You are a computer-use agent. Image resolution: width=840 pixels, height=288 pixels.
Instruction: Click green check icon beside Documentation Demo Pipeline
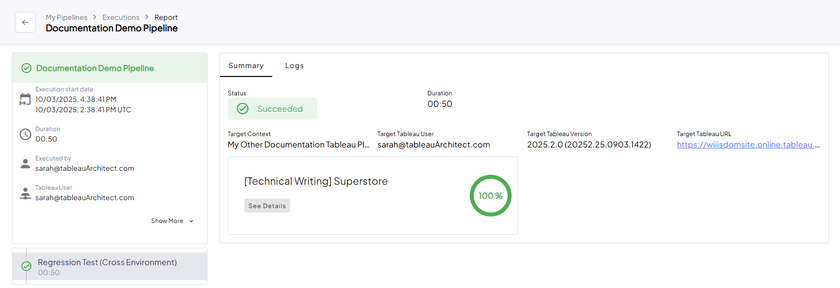tap(26, 68)
